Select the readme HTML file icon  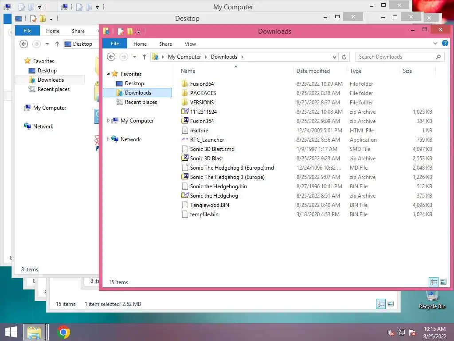pyautogui.click(x=185, y=130)
